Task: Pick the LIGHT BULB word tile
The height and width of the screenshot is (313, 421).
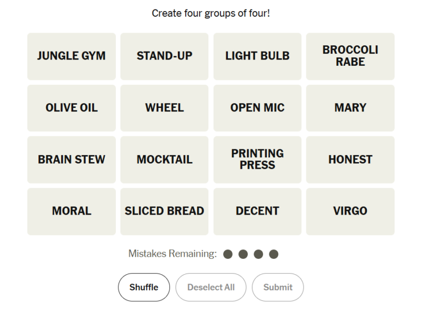Action: point(257,56)
